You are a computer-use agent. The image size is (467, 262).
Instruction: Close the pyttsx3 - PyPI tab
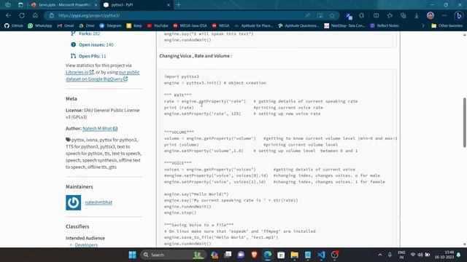[x=169, y=5]
